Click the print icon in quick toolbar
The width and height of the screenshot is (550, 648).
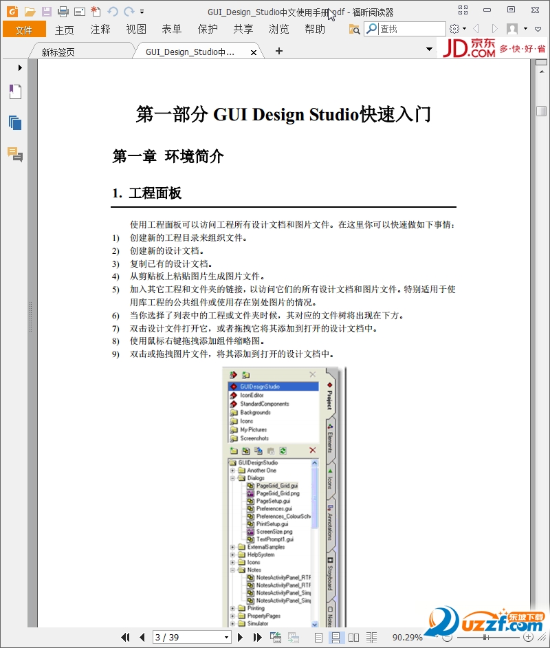[63, 12]
